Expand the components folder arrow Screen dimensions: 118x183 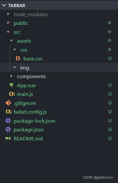click(11, 76)
